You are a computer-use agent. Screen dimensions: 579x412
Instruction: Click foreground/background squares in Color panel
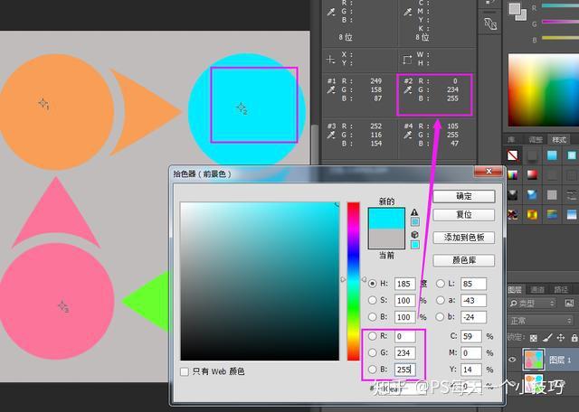point(517,11)
